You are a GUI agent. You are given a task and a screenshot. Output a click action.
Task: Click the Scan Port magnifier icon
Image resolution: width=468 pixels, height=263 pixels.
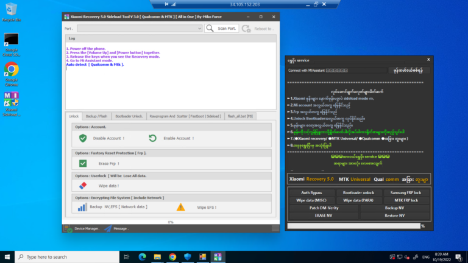[210, 29]
